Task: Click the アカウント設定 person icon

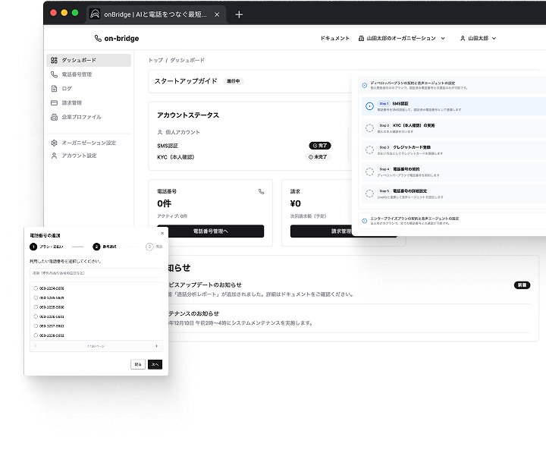Action: pyautogui.click(x=54, y=156)
